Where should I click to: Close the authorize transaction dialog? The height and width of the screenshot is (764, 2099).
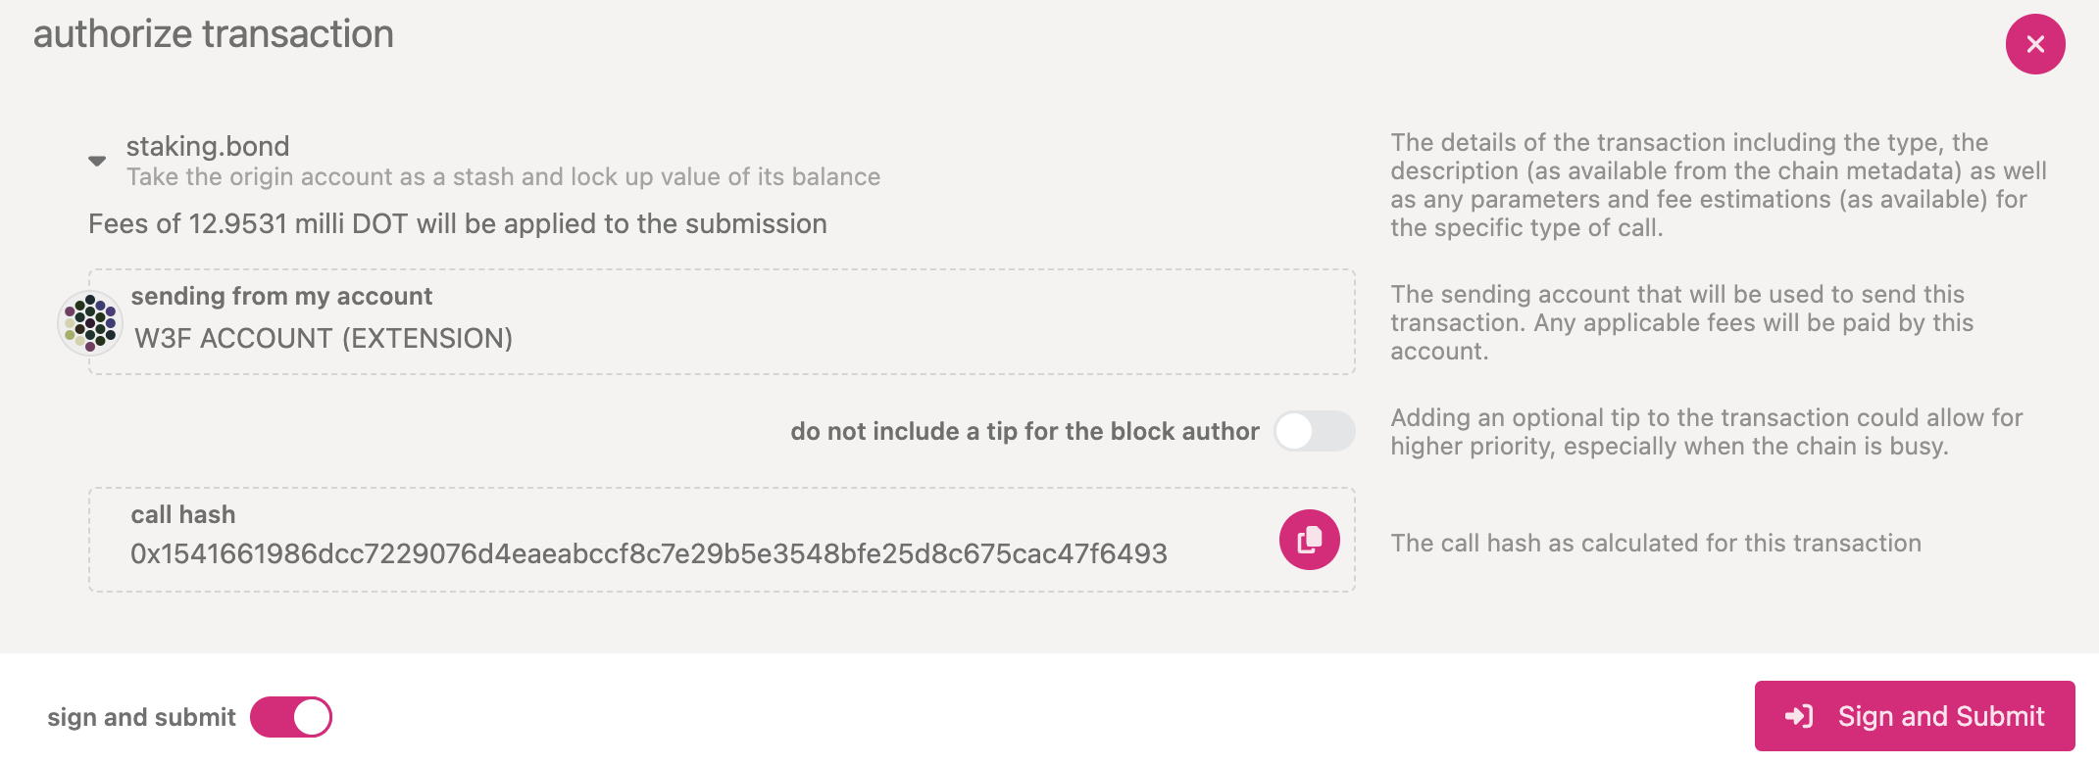click(2035, 44)
